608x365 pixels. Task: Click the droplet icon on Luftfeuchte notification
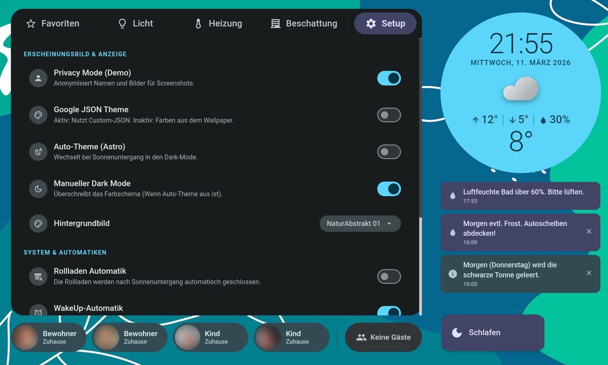click(453, 196)
